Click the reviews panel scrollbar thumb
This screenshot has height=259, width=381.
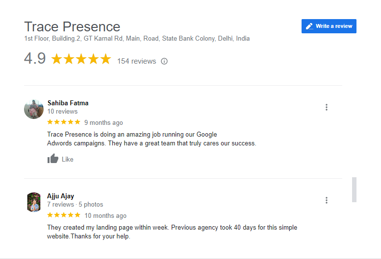pos(354,189)
